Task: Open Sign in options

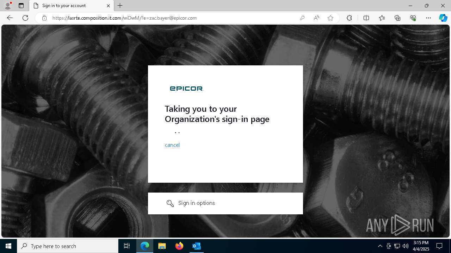Action: click(x=225, y=203)
